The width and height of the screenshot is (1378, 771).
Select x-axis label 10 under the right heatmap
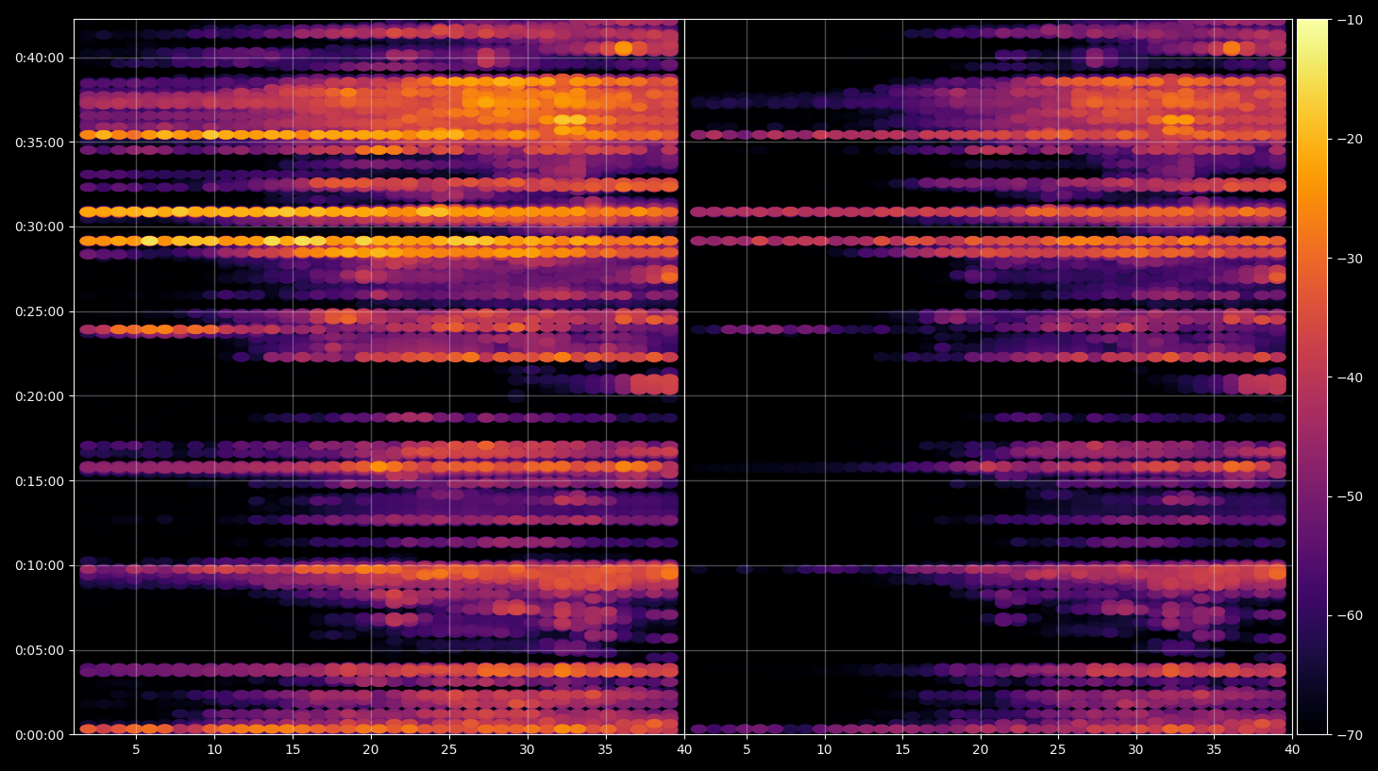824,750
